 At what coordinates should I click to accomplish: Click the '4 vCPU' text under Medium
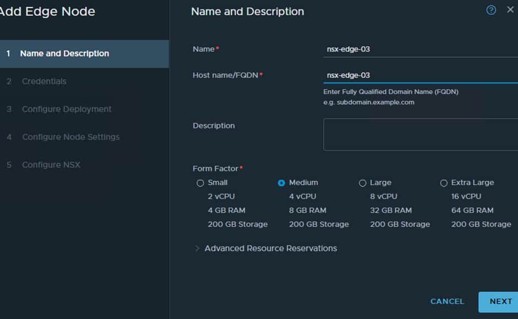(x=303, y=196)
